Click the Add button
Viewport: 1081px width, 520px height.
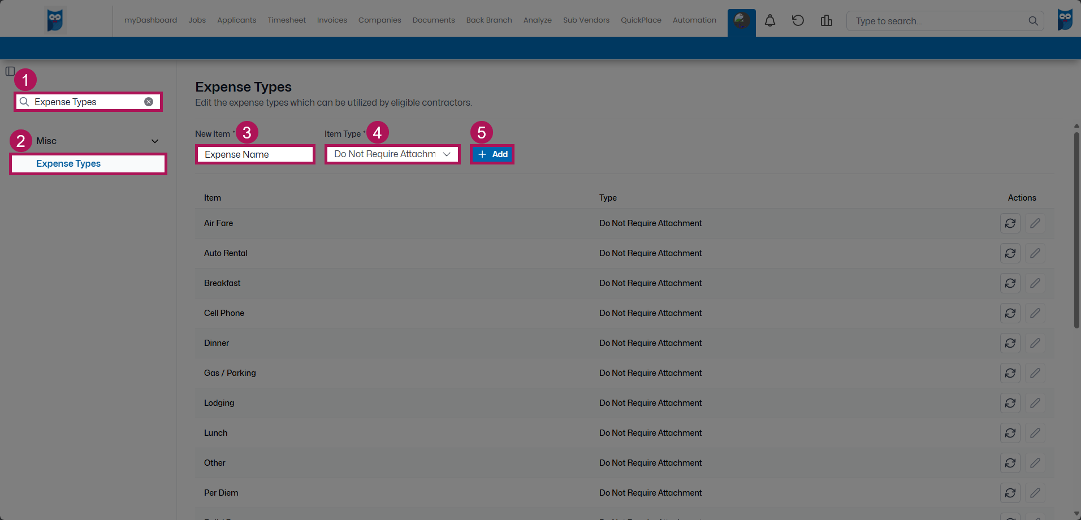click(x=491, y=154)
